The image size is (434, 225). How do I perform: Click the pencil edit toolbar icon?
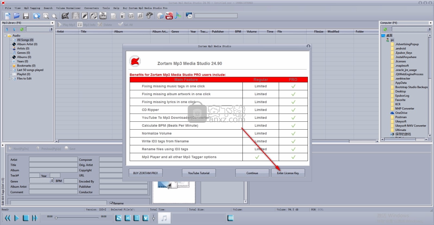[85, 16]
